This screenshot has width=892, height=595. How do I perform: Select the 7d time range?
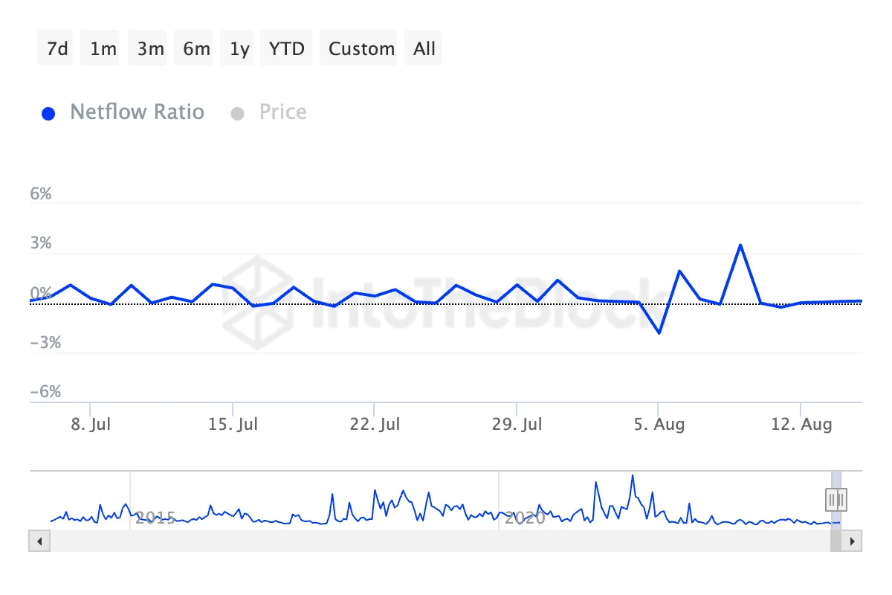click(x=57, y=49)
